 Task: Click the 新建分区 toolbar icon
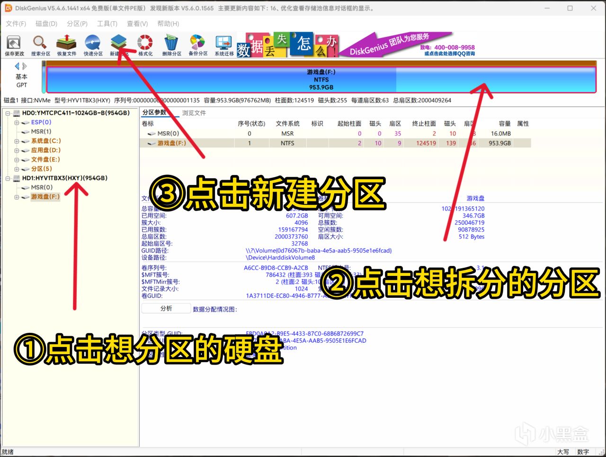pyautogui.click(x=119, y=46)
